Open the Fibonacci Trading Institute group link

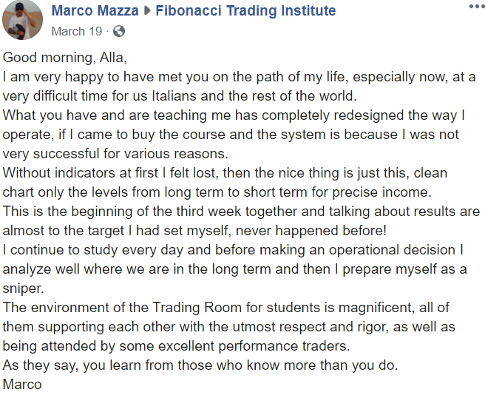click(245, 11)
